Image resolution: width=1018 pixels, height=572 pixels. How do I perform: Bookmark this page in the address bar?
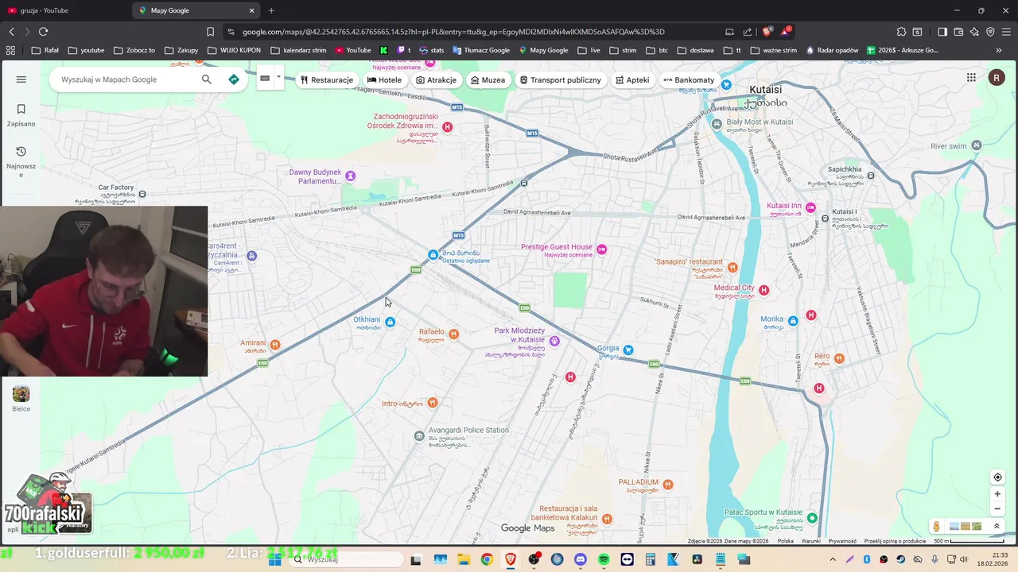tap(210, 32)
